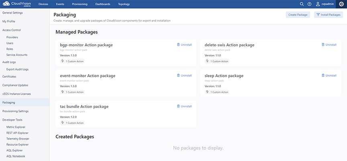This screenshot has height=161, width=347.
Task: Click the tac bundle Action package title
Action: click(x=84, y=107)
